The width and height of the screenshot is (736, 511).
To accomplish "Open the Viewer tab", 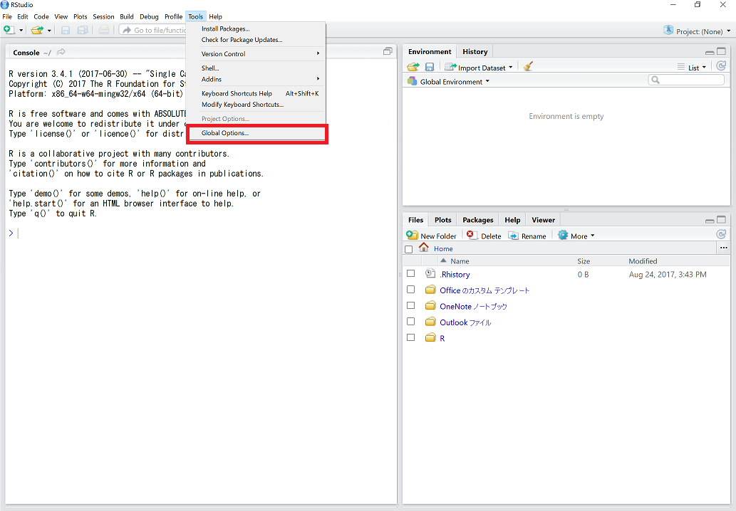I will pos(543,220).
